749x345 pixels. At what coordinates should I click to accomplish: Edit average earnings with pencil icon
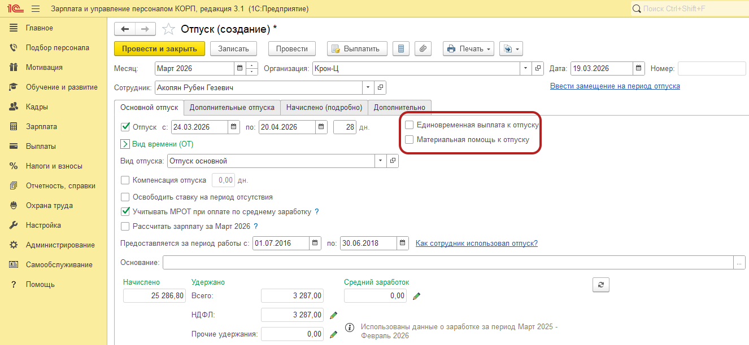point(417,295)
